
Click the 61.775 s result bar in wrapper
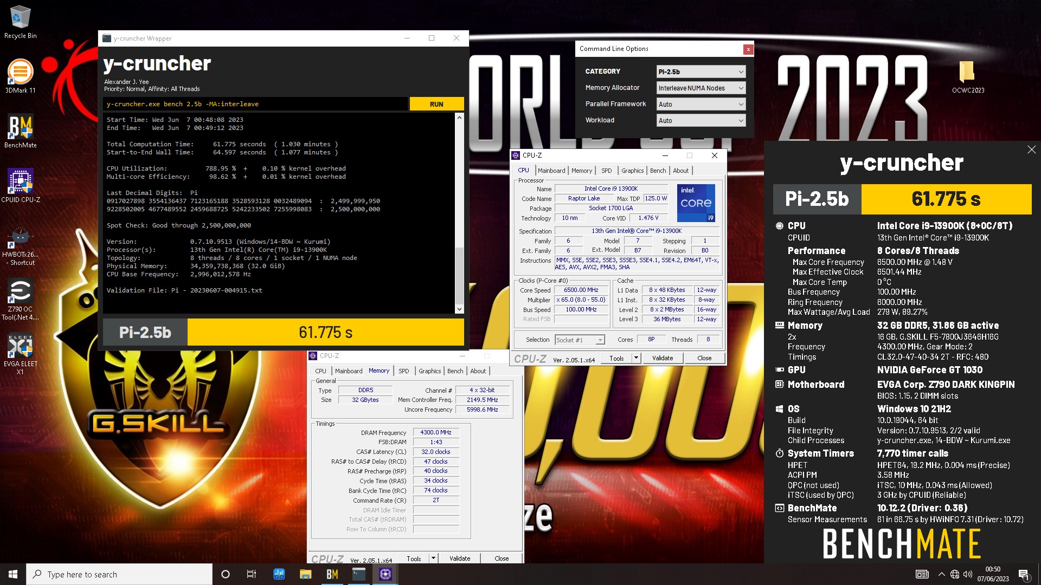click(x=325, y=332)
